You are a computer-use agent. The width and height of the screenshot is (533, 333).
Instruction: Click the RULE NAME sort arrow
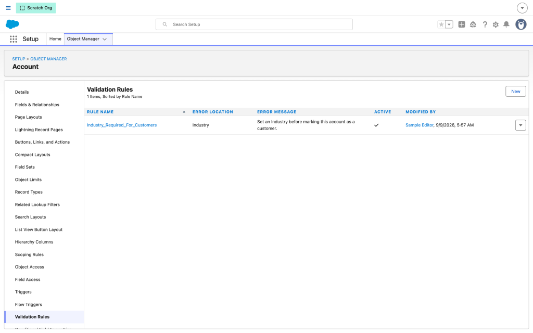[184, 112]
